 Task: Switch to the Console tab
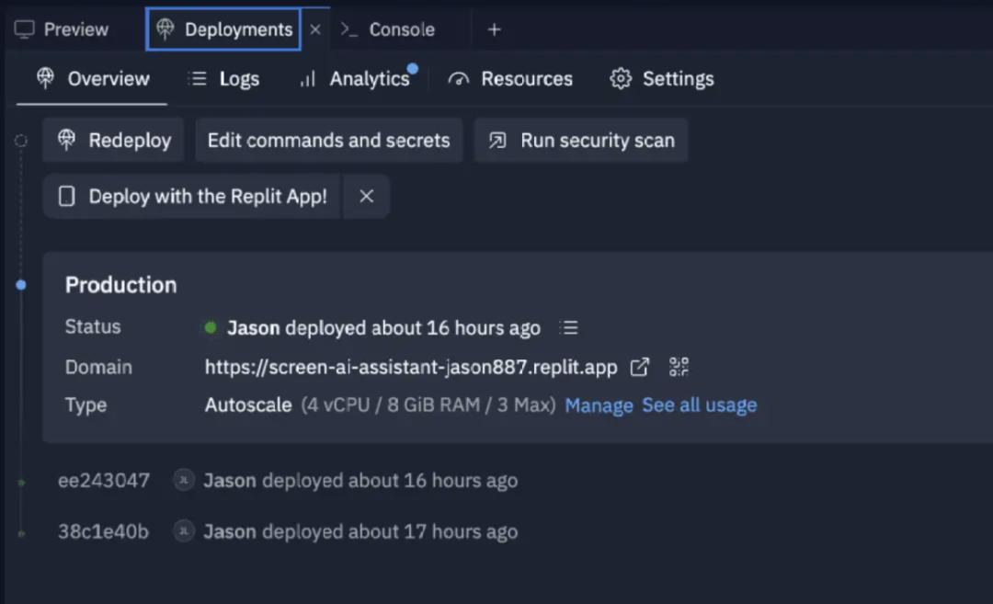388,29
